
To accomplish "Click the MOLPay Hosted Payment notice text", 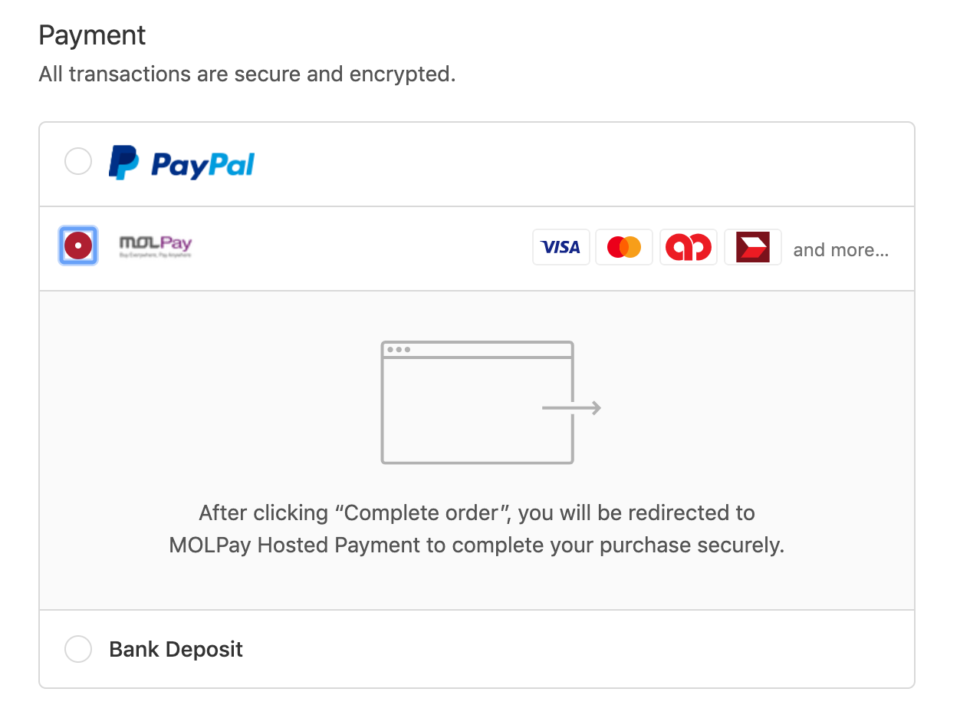I will [x=476, y=529].
